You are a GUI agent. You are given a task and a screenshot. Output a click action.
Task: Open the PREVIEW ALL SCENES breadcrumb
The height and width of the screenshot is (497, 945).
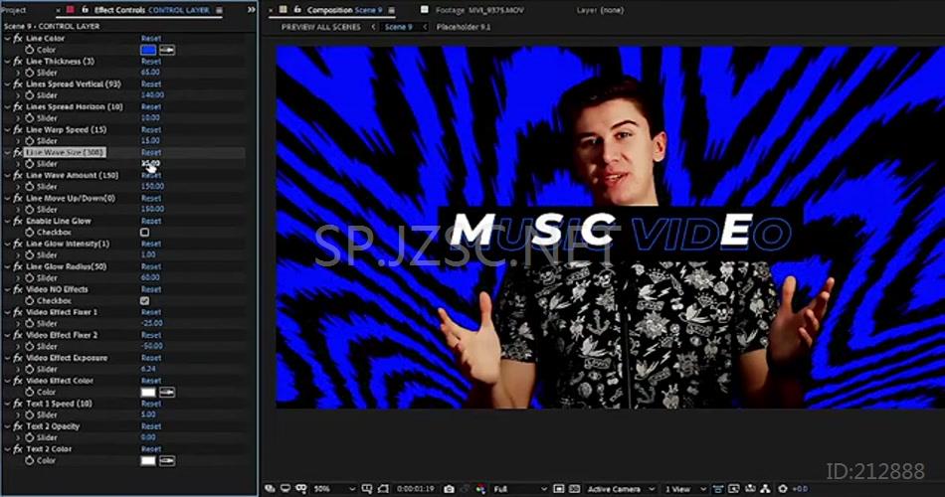[320, 27]
